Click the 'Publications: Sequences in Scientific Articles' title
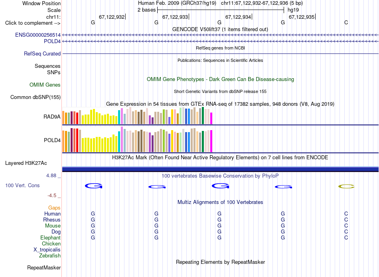Screen dimensions: 379x277 coord(220,60)
